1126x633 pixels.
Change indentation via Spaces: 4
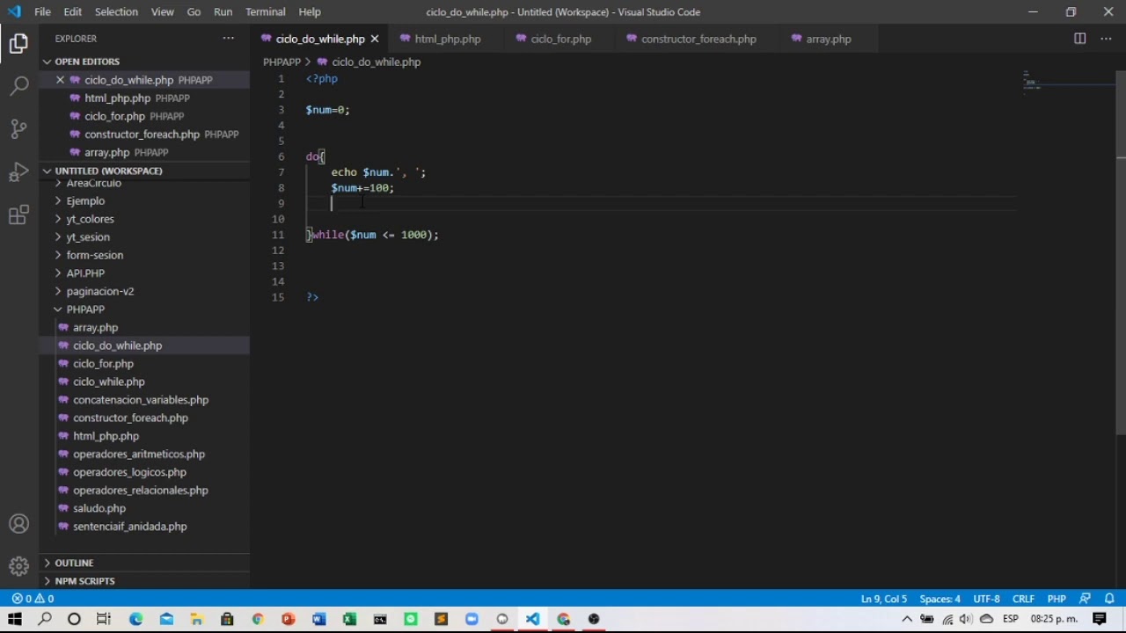tap(940, 599)
